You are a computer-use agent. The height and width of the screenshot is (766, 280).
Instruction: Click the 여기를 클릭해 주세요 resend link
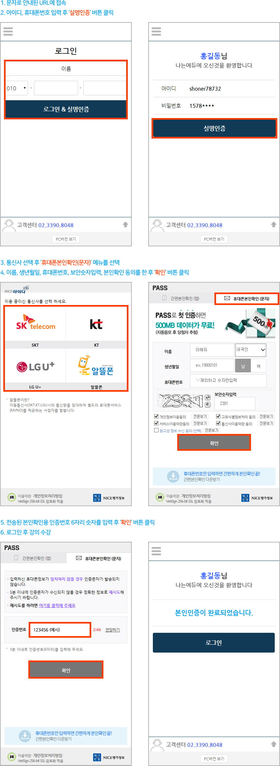57,605
